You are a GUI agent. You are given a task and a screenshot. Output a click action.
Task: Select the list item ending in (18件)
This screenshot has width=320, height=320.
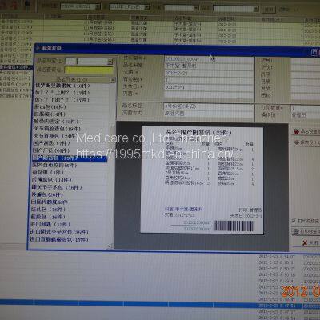(x=62, y=86)
